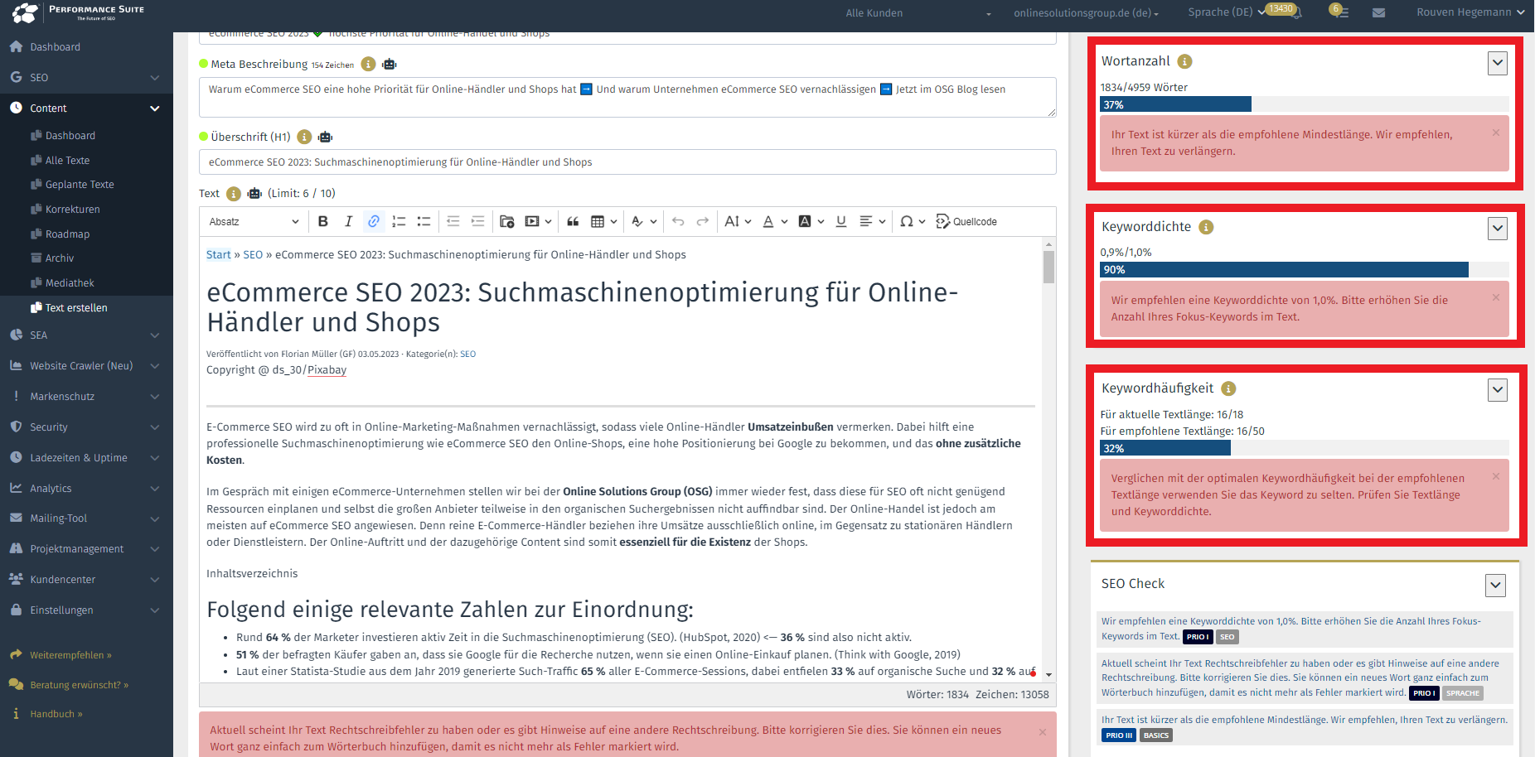Expand the SEA sidebar menu

click(x=86, y=335)
